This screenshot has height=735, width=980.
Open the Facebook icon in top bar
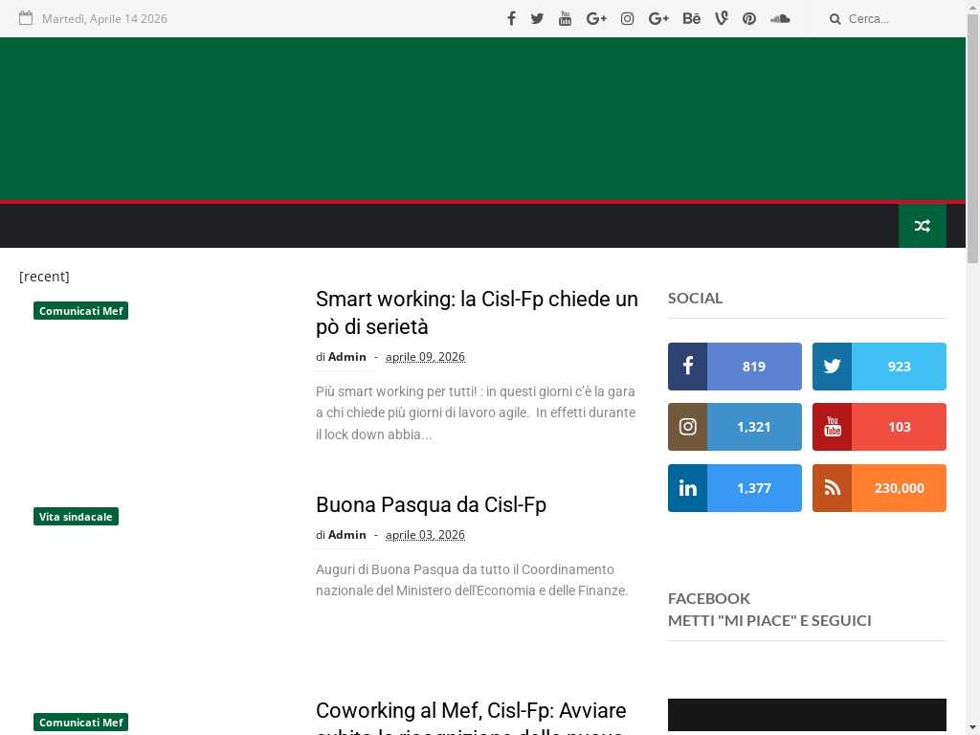[511, 18]
